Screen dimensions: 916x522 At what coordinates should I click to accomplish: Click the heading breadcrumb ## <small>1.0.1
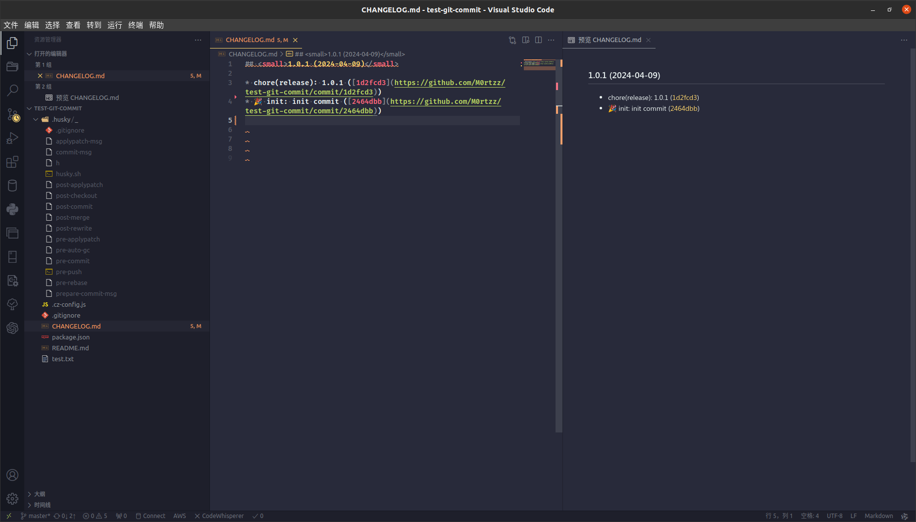346,54
